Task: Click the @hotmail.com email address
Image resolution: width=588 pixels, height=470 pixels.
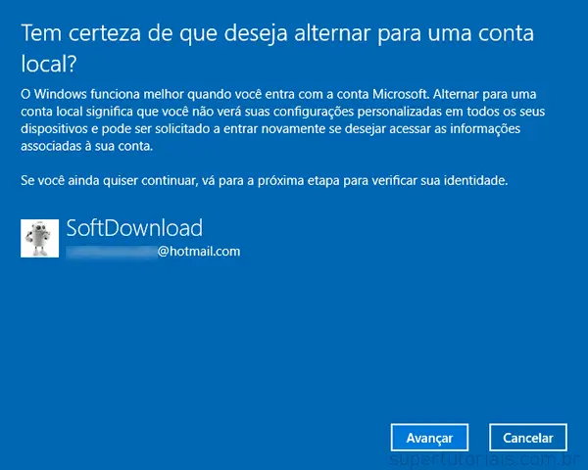Action: tap(199, 252)
